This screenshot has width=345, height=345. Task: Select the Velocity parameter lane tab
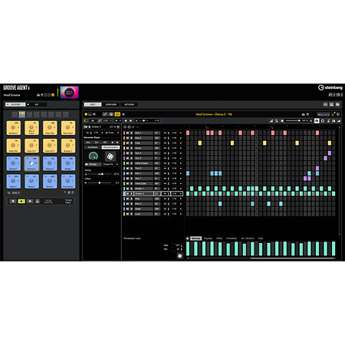tap(196, 238)
